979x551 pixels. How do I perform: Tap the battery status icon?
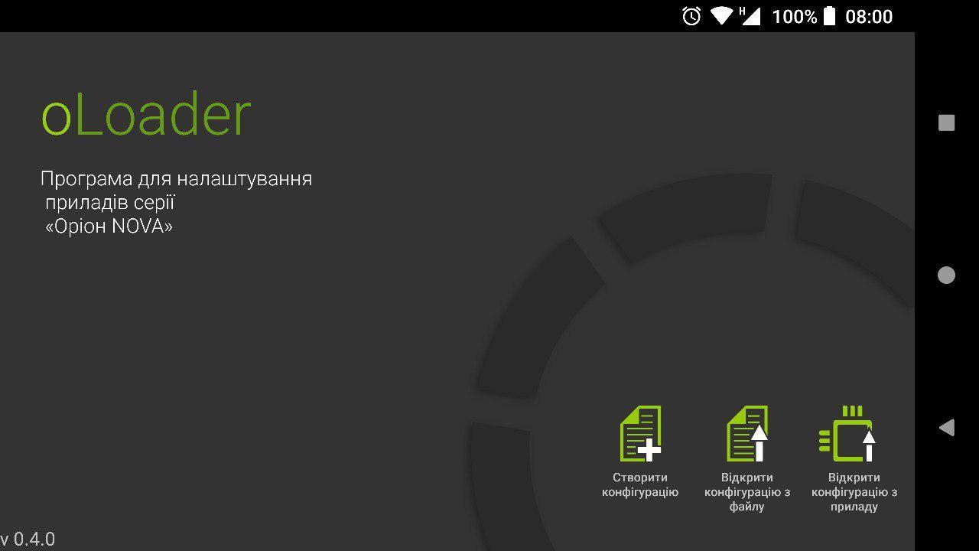click(x=829, y=16)
